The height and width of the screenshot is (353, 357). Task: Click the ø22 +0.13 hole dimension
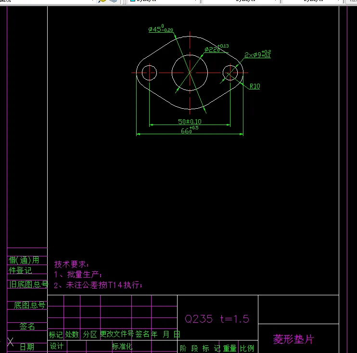(217, 48)
